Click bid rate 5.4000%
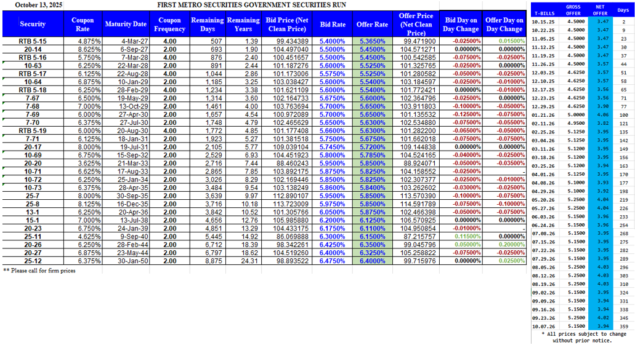The height and width of the screenshot is (348, 635). pos(332,41)
